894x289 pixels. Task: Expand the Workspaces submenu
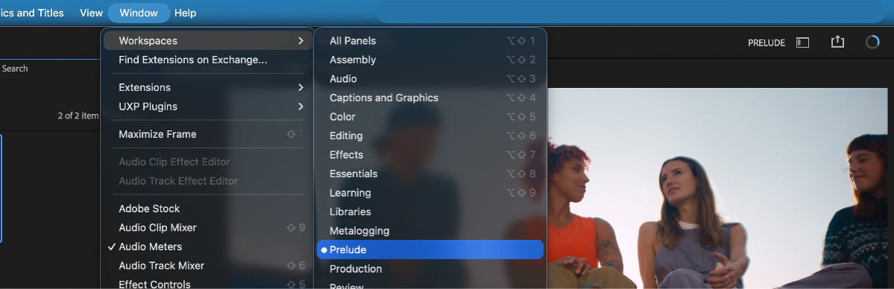[x=208, y=40]
